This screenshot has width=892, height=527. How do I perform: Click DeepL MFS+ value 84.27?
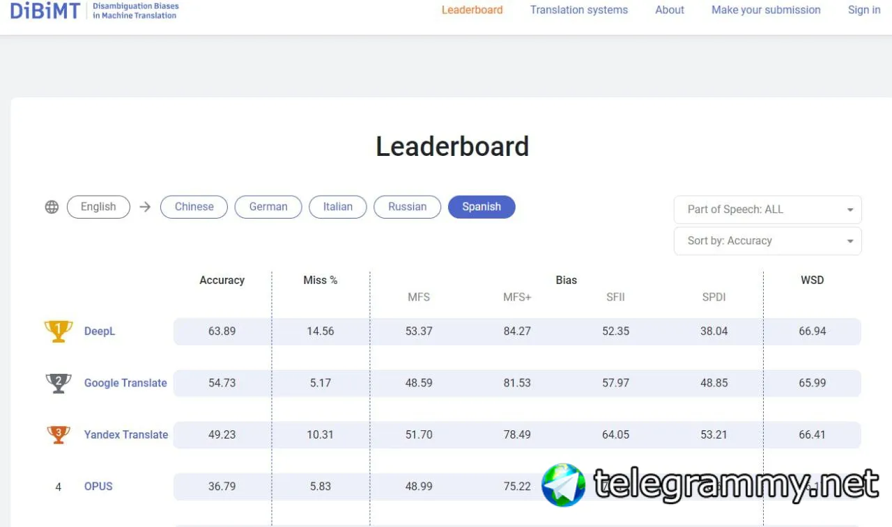click(x=517, y=331)
